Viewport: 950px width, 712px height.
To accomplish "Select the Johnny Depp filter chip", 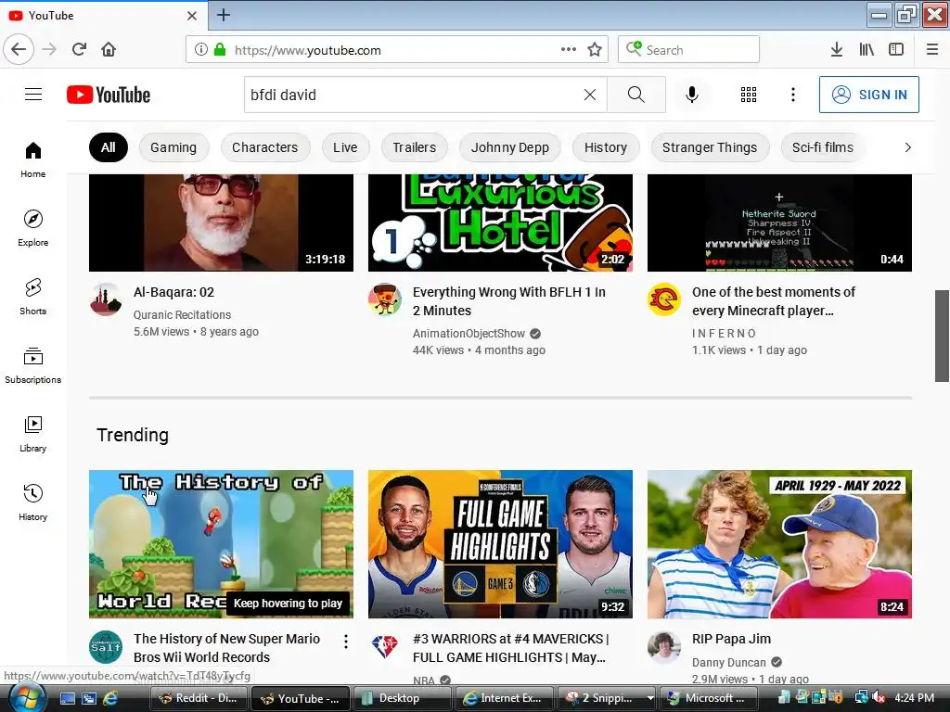I will (510, 147).
